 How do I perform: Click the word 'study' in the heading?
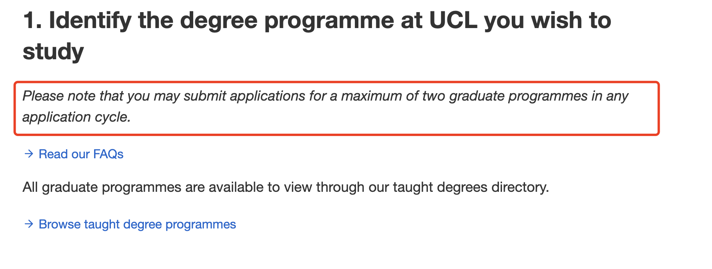point(53,51)
